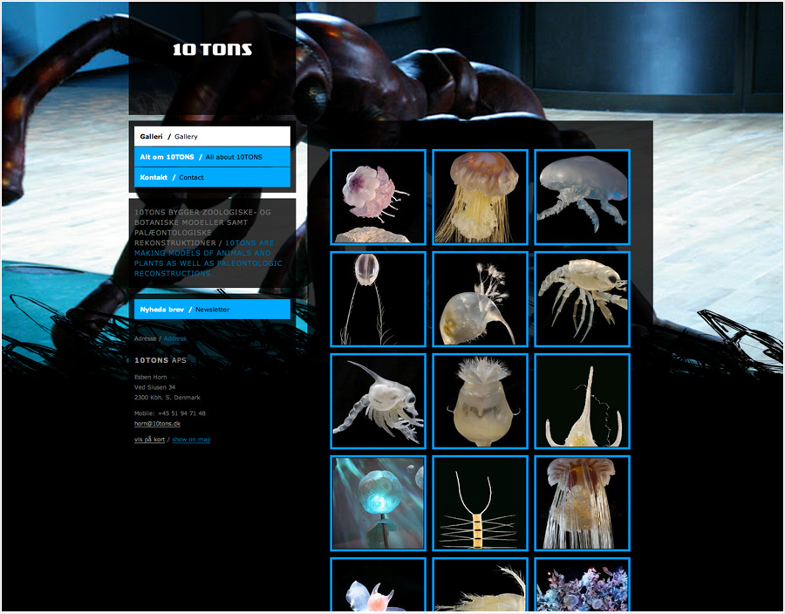
Task: Click the 'Mobile: +45 51 94 71 48' text
Action: (170, 413)
